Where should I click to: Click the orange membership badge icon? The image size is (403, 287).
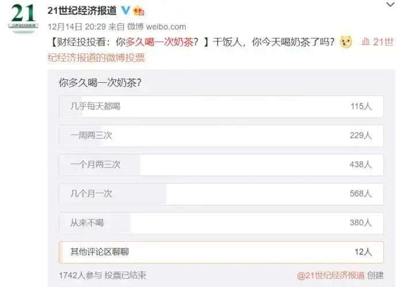point(139,11)
